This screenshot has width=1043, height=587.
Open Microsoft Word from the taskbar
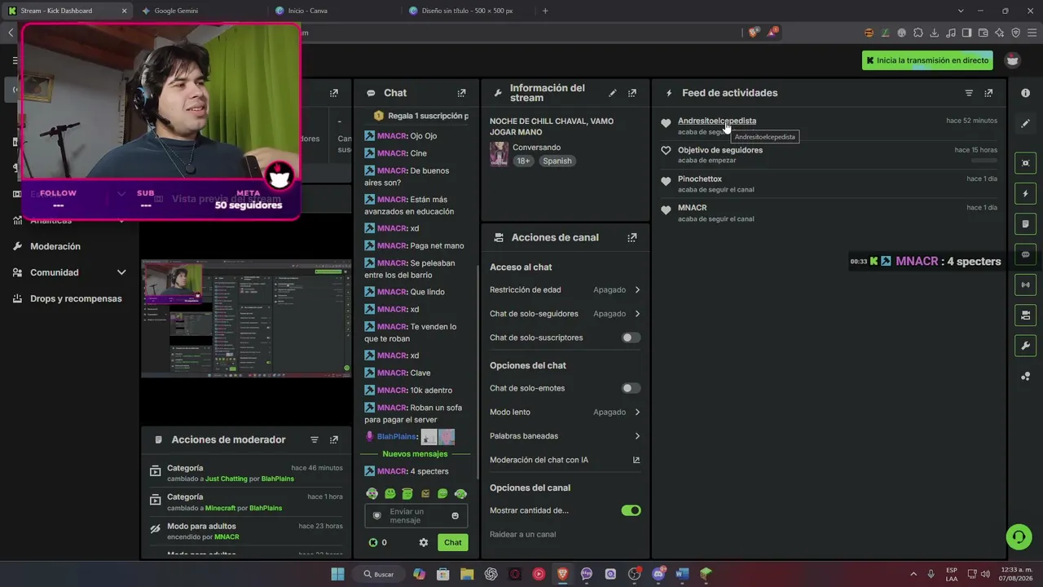[682, 574]
